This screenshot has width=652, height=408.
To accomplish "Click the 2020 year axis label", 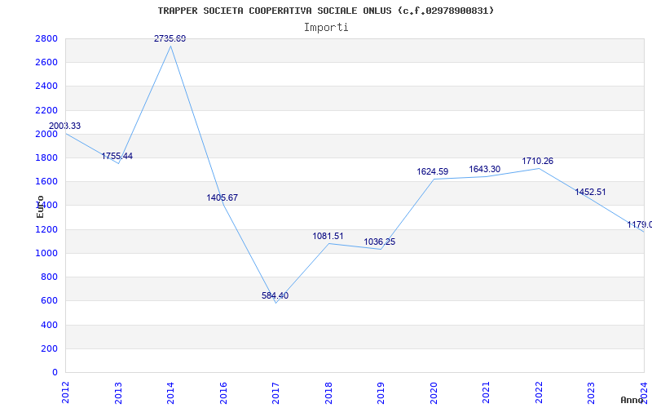I will click(434, 392).
